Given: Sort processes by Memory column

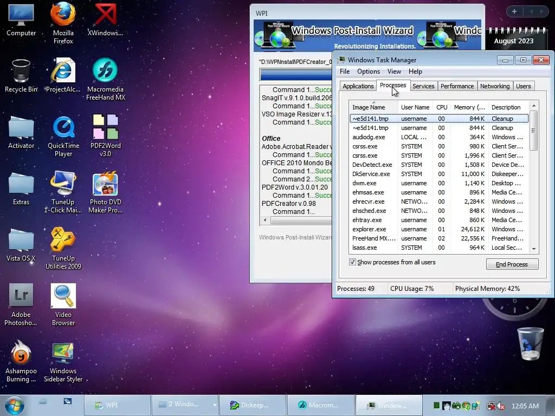Looking at the screenshot, I should coord(469,107).
